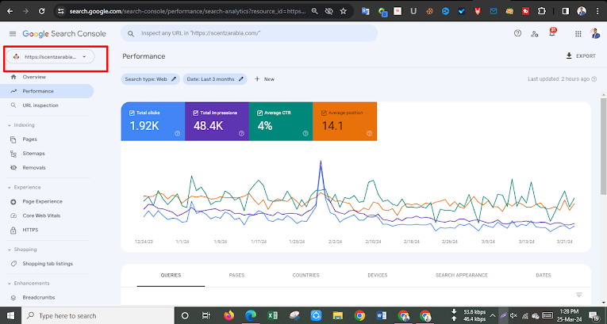Open the Google apps grid icon
This screenshot has height=324, width=607.
pyautogui.click(x=578, y=33)
